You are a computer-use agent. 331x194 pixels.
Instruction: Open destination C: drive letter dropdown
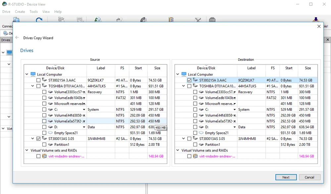pos(235,109)
